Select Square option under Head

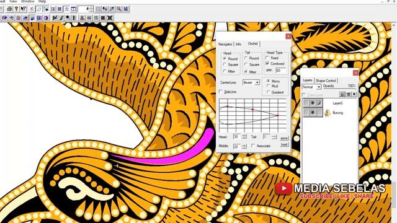coord(225,64)
